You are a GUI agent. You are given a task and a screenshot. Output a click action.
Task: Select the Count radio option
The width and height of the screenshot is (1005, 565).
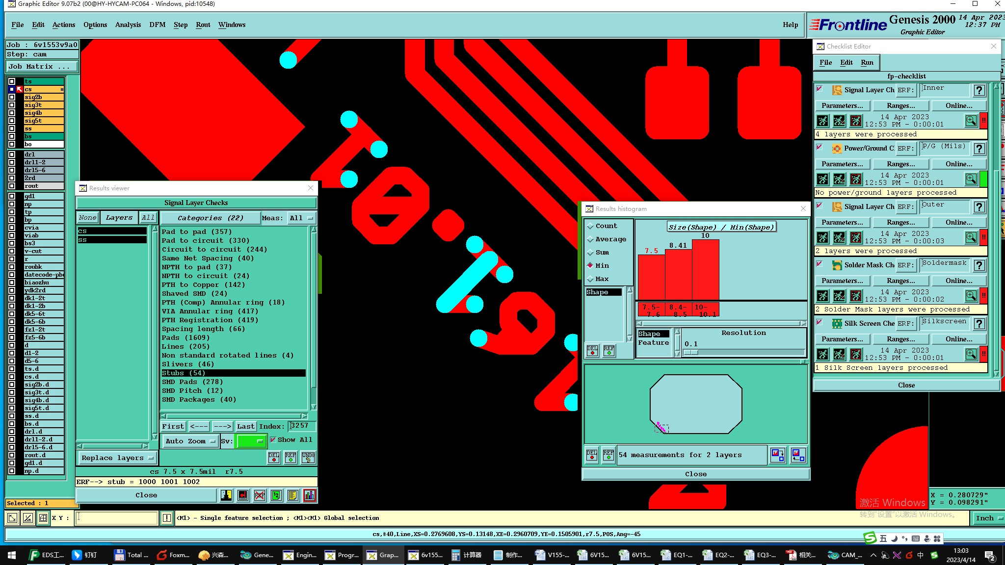tap(590, 226)
